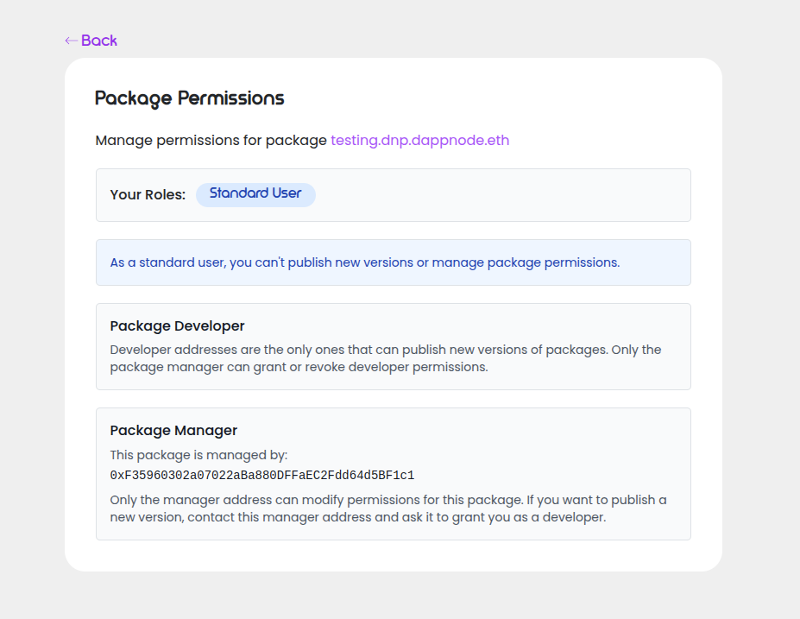Click the manager-only permissions explanation paragraph

coord(388,508)
